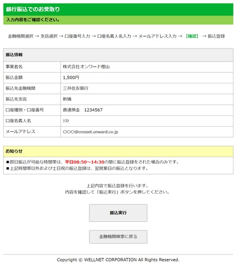Select the 口座番号入力 breadcrumb step
234x266 pixels.
[x=77, y=36]
